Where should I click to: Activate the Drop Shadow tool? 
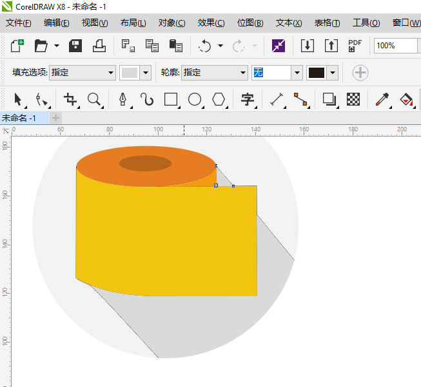329,99
